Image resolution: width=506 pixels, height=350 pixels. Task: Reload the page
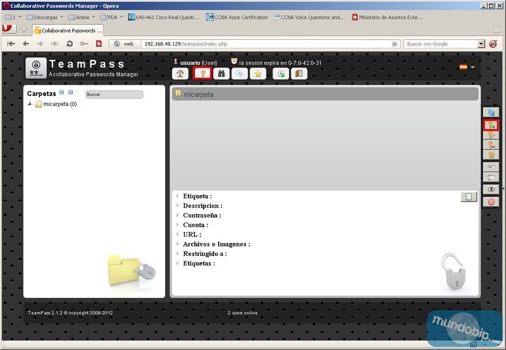pyautogui.click(x=70, y=44)
